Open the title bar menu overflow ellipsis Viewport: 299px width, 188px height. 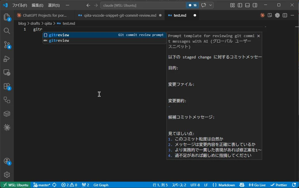tap(67, 5)
